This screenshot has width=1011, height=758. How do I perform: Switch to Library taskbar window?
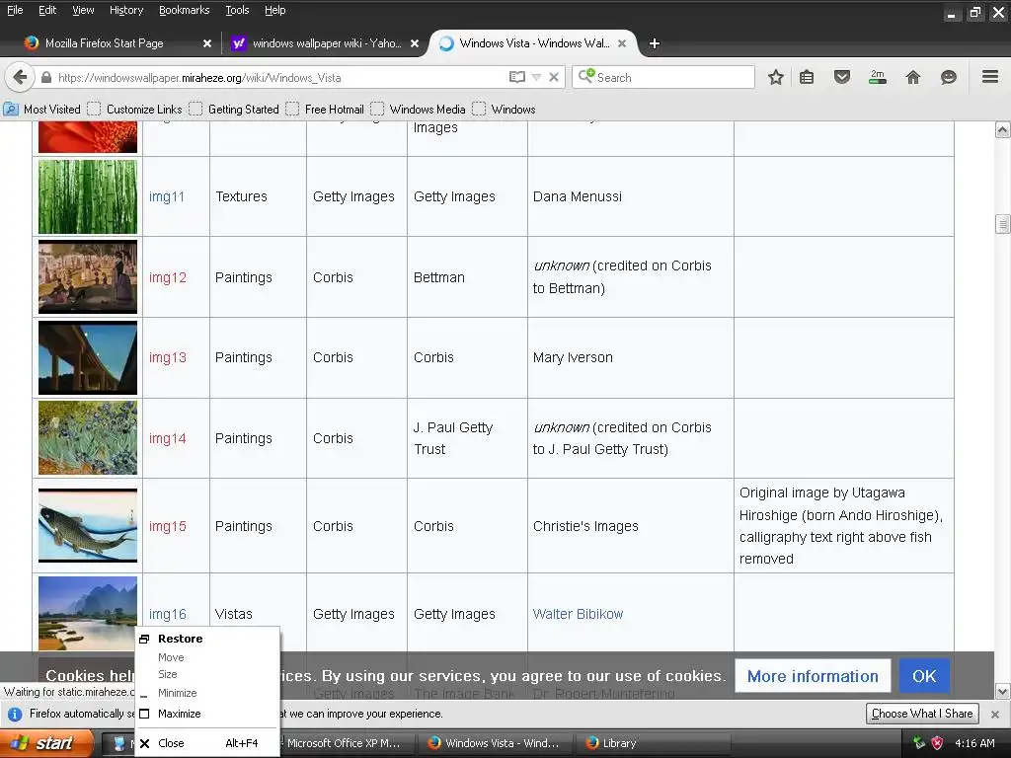click(x=654, y=743)
